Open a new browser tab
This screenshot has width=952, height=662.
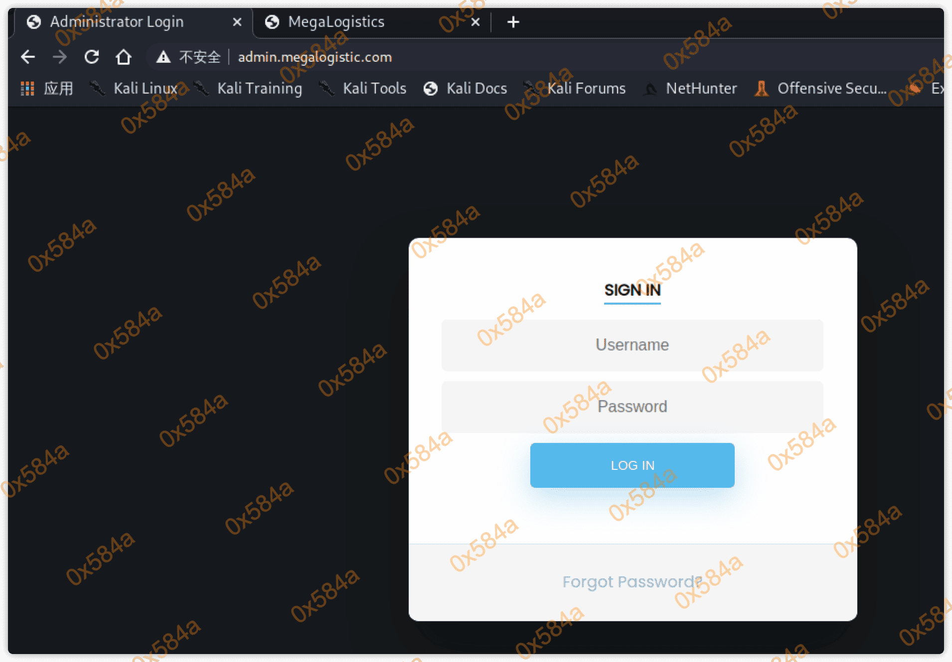pyautogui.click(x=513, y=22)
